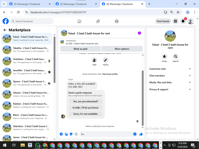Open Jshawn conversation in list
Image resolution: width=199 pixels, height=149 pixels.
coord(27,94)
